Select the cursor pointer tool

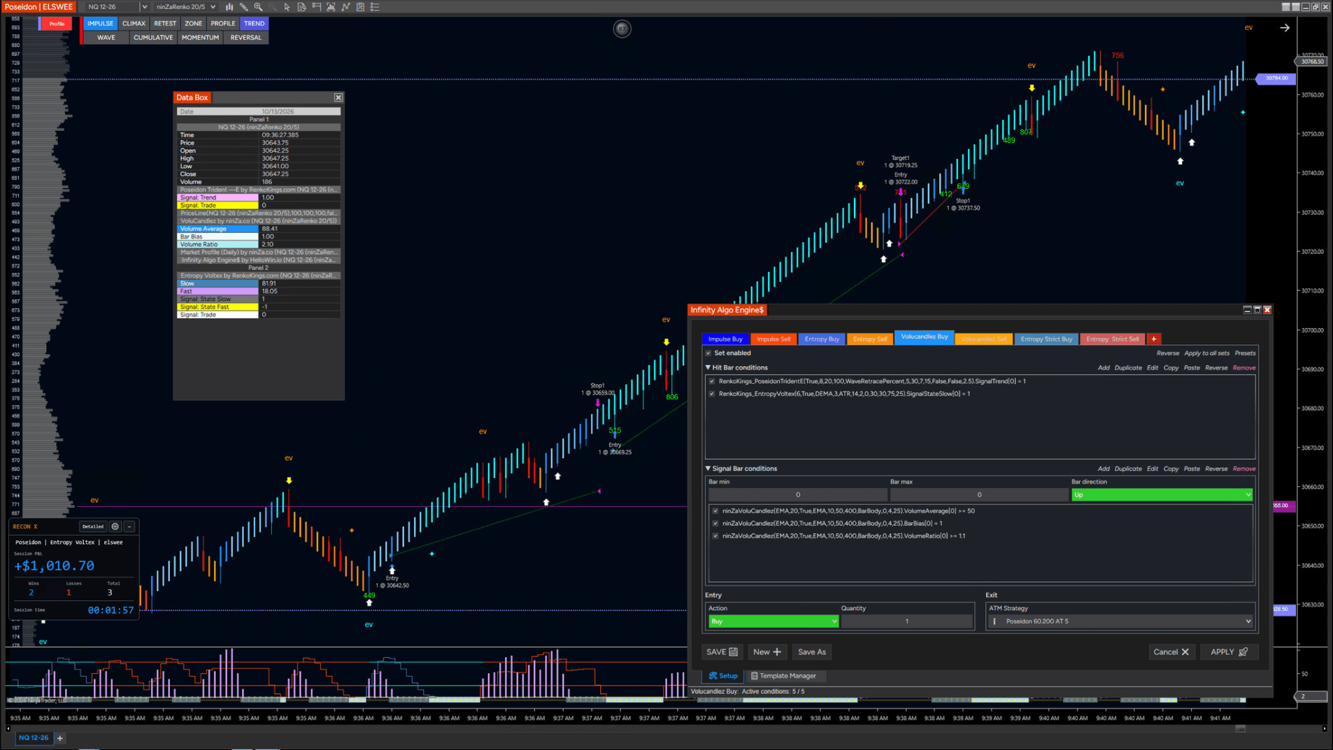point(287,7)
